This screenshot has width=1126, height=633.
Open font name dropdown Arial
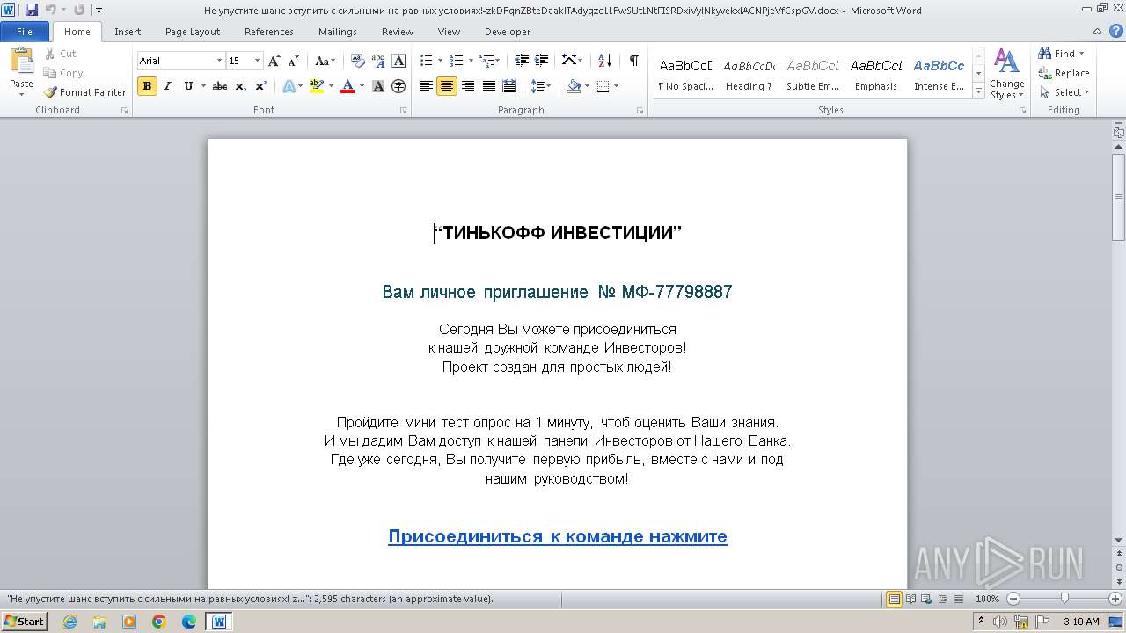point(219,61)
